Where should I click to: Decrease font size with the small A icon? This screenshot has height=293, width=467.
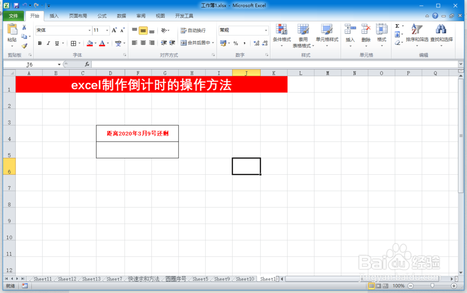122,30
